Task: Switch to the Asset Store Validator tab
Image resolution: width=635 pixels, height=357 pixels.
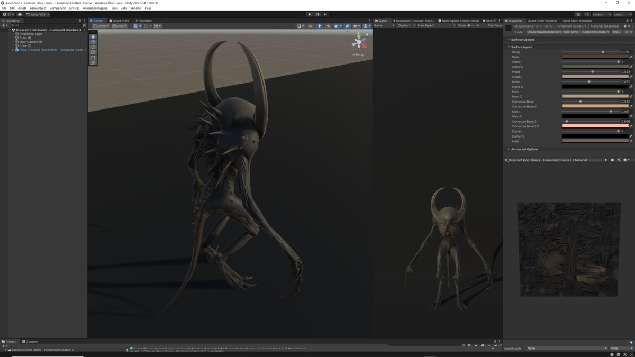Action: coord(541,21)
